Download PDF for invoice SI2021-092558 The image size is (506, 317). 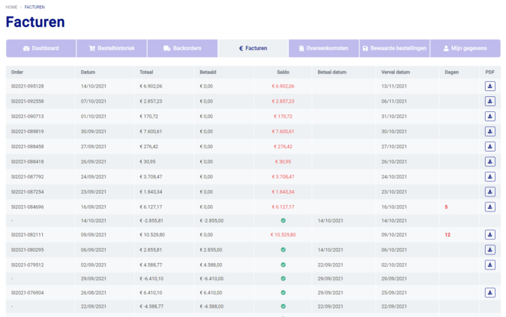[490, 101]
